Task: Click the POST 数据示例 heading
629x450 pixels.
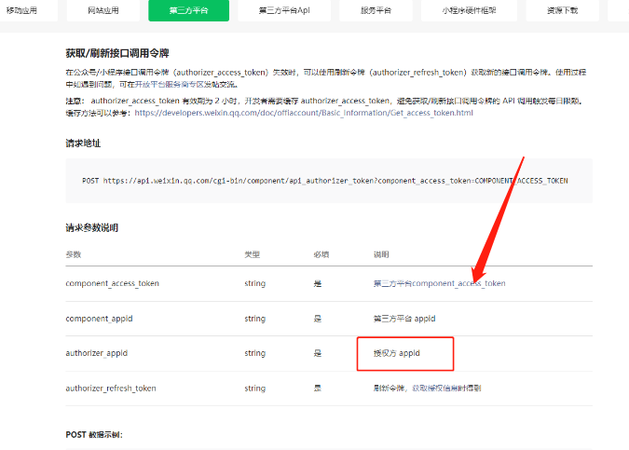Action: [x=94, y=435]
